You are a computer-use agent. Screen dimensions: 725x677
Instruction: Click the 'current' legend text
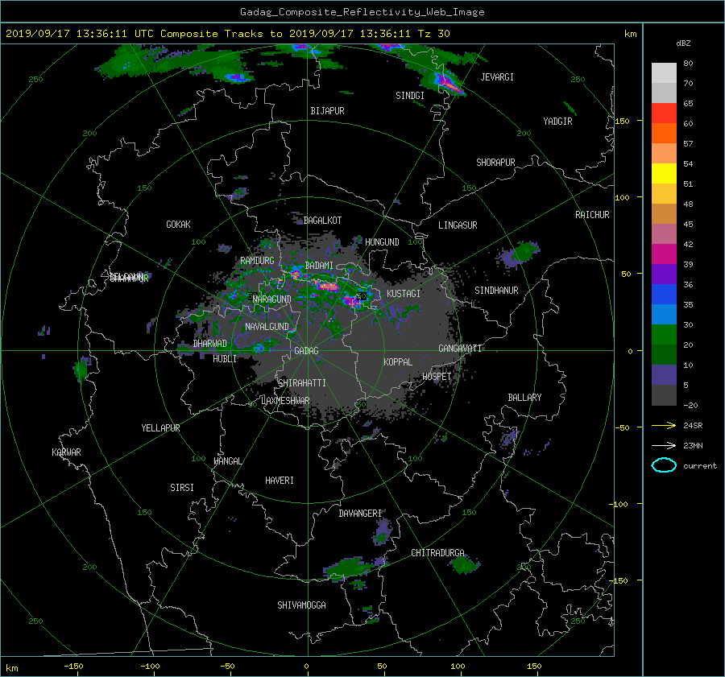tap(699, 466)
